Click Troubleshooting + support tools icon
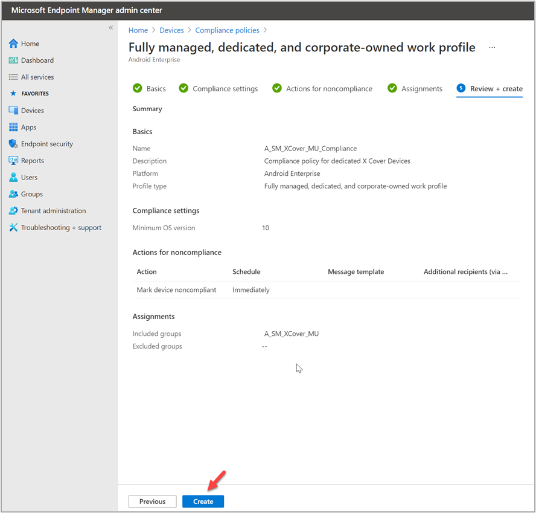536x513 pixels. (x=13, y=228)
